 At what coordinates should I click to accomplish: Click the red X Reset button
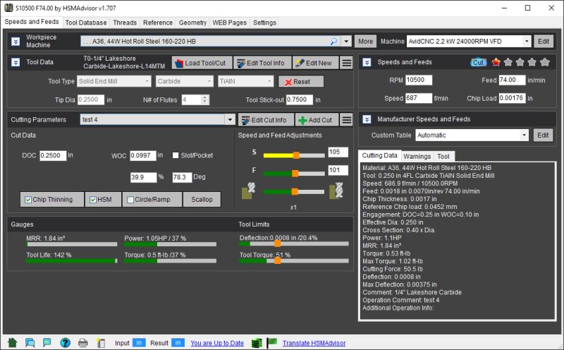(301, 82)
